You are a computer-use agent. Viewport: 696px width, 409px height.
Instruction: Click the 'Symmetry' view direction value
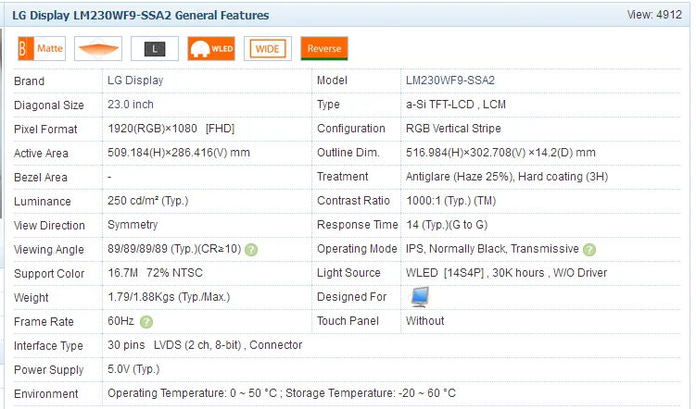[x=133, y=225]
